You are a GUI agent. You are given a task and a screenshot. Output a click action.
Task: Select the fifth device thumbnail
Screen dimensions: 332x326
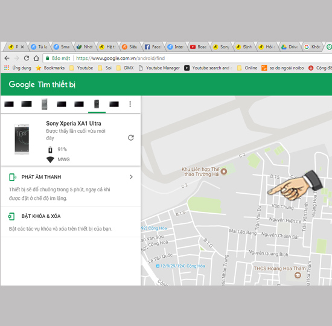tap(79, 104)
